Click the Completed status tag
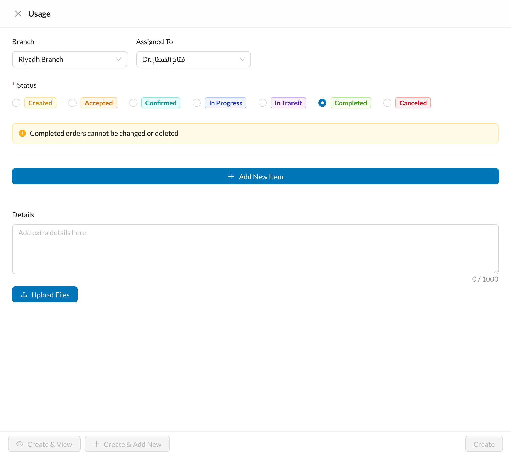The image size is (511, 456). click(x=351, y=103)
